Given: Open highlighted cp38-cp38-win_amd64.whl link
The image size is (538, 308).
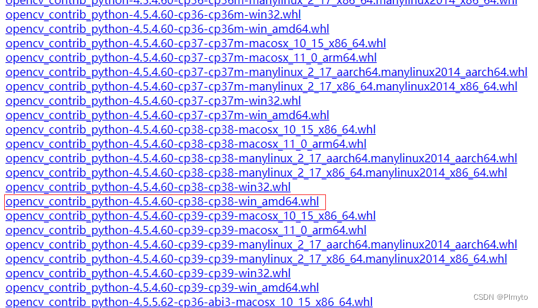Looking at the screenshot, I should click(x=162, y=201).
